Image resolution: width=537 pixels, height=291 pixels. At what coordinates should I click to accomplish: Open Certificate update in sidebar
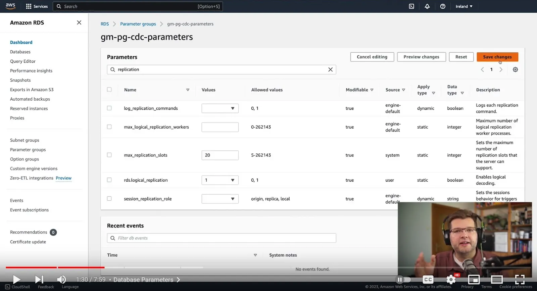[28, 242]
